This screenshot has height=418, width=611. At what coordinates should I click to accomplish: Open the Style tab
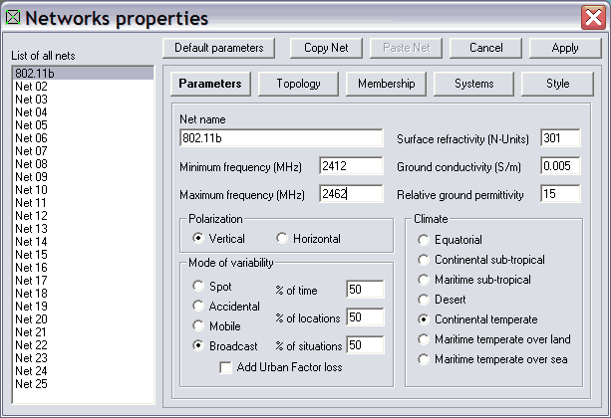click(x=557, y=85)
